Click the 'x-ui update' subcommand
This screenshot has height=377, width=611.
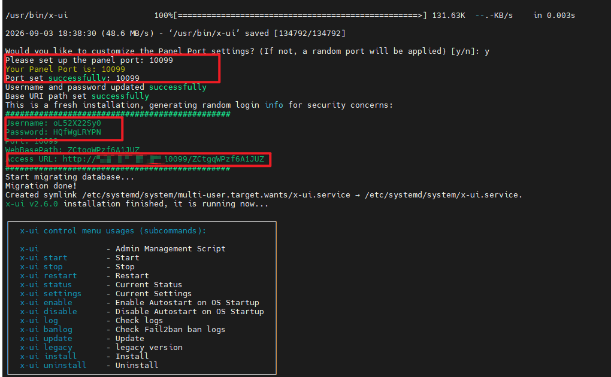[x=46, y=339]
